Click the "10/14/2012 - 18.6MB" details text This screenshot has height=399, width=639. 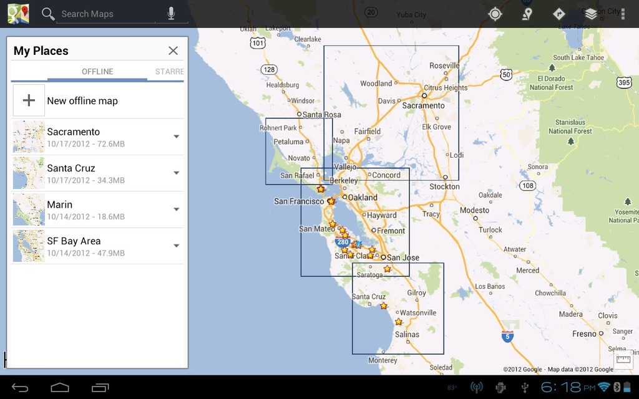pos(85,216)
